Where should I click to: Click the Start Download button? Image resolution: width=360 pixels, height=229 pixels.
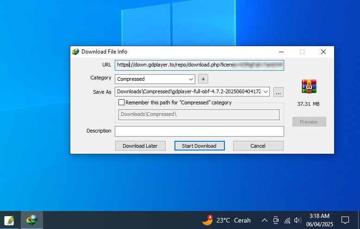[199, 146]
